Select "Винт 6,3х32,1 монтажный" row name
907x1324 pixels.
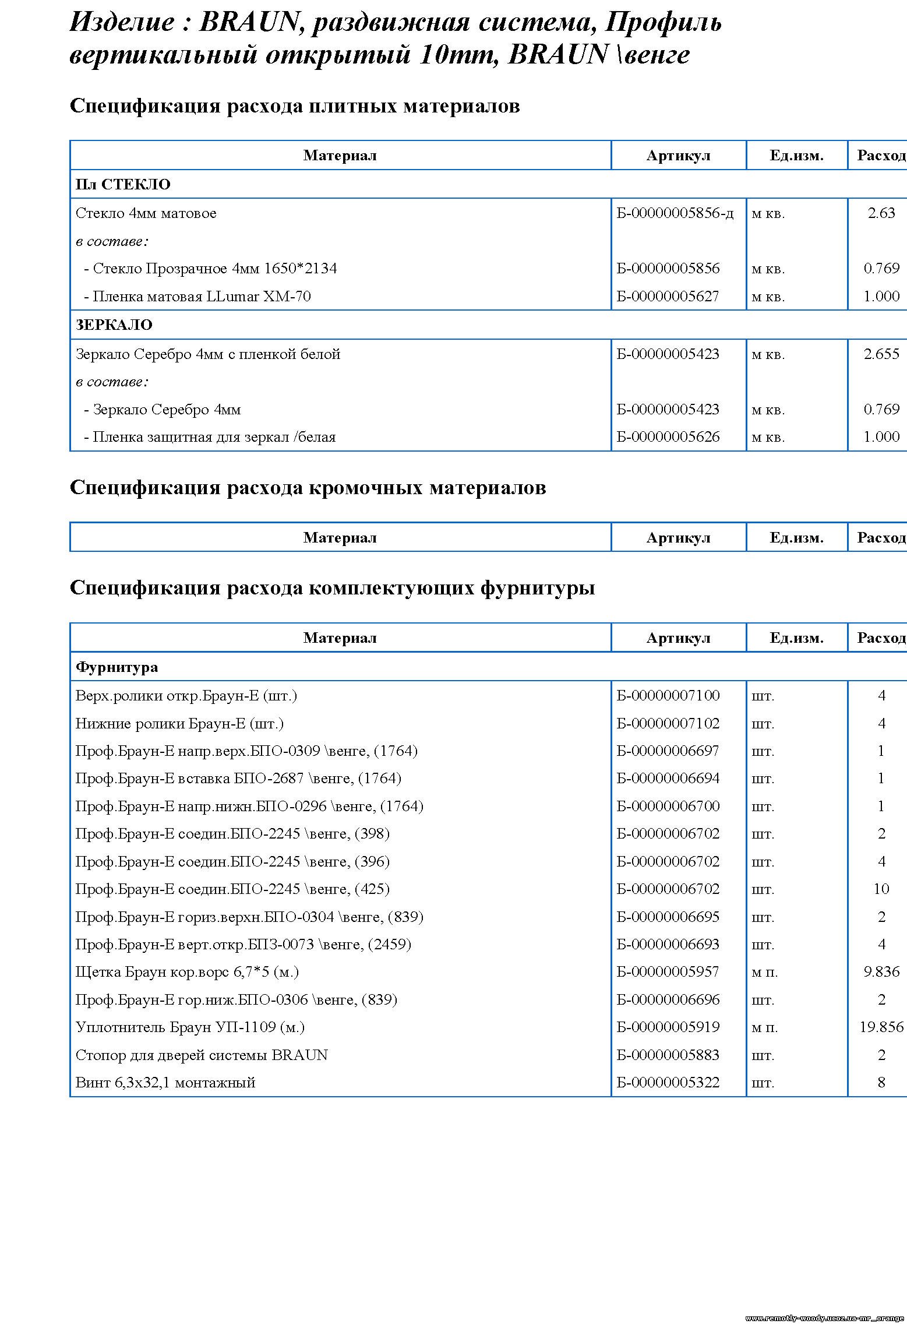point(166,1083)
